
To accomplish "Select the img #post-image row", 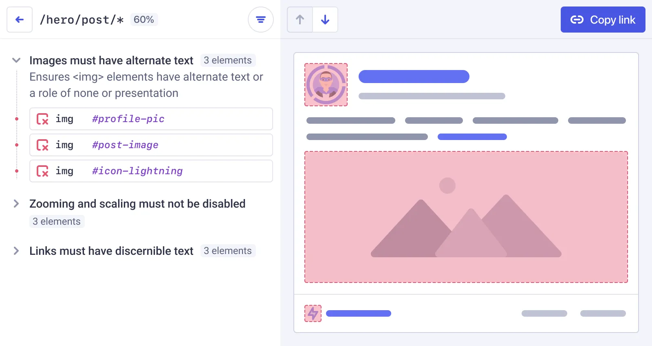I will (151, 145).
